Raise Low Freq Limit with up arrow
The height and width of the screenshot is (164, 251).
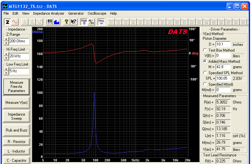point(6,69)
